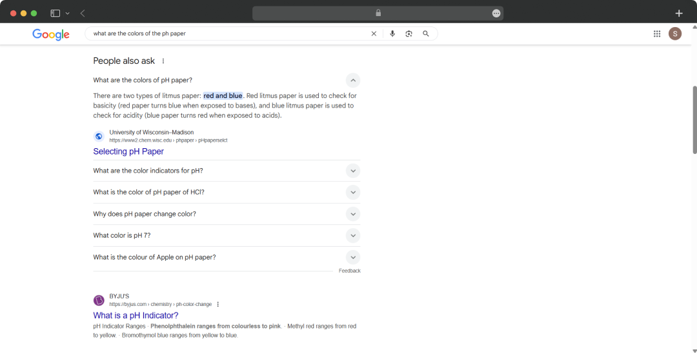Expand 'What are the color indicators for pH?'
The width and height of the screenshot is (697, 353).
pos(353,171)
